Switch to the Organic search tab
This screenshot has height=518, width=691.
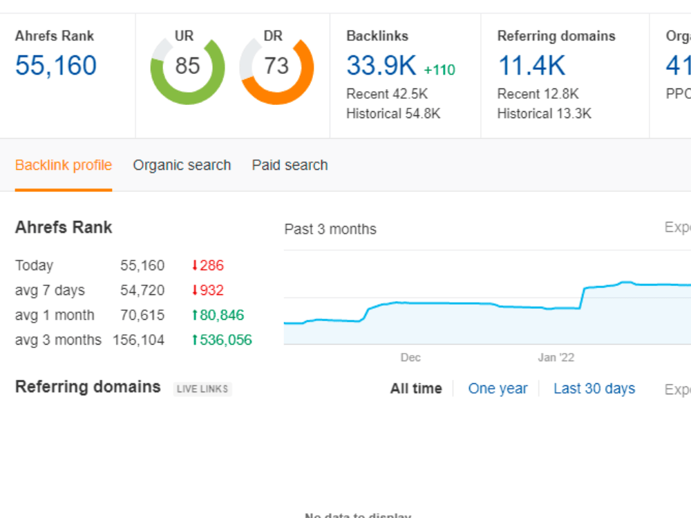(181, 165)
